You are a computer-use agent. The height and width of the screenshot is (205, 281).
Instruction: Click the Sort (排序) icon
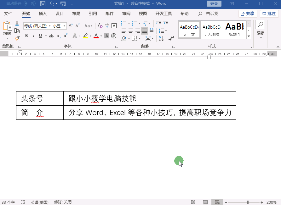(161, 39)
